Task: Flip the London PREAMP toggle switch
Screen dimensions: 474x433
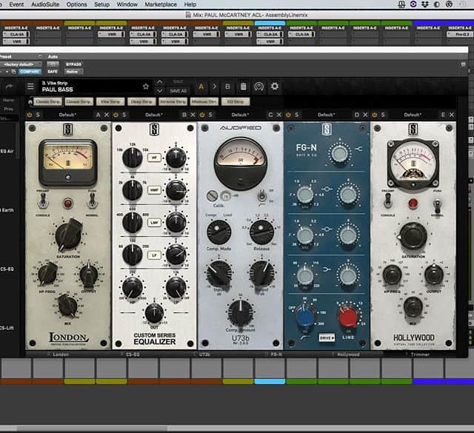Action: point(43,201)
